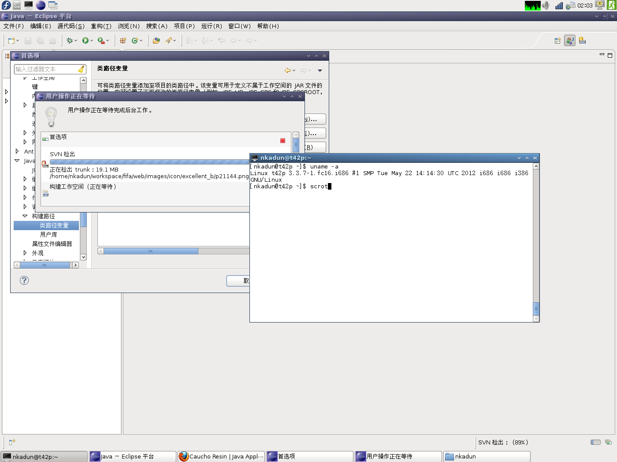Open the 文件(F) menu
Image resolution: width=617 pixels, height=462 pixels.
[x=14, y=26]
